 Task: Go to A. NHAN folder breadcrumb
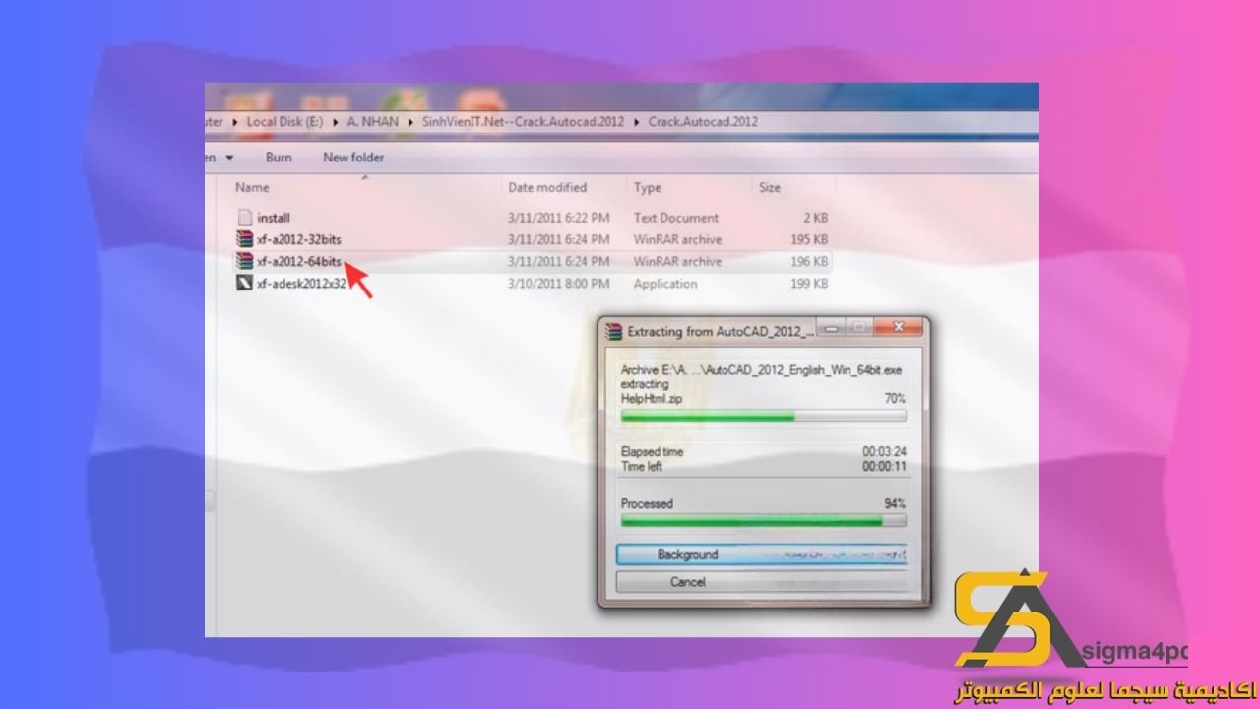click(371, 122)
